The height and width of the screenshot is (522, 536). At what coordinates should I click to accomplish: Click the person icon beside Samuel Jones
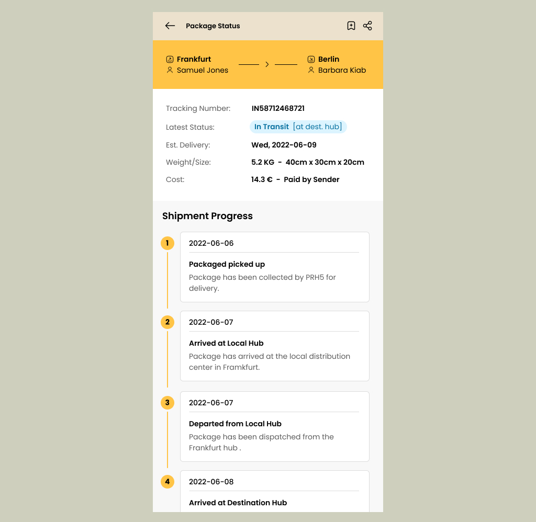[x=170, y=70]
